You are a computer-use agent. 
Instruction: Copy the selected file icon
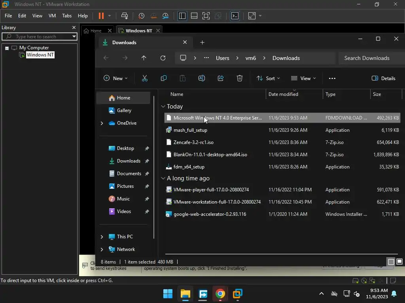pyautogui.click(x=163, y=79)
